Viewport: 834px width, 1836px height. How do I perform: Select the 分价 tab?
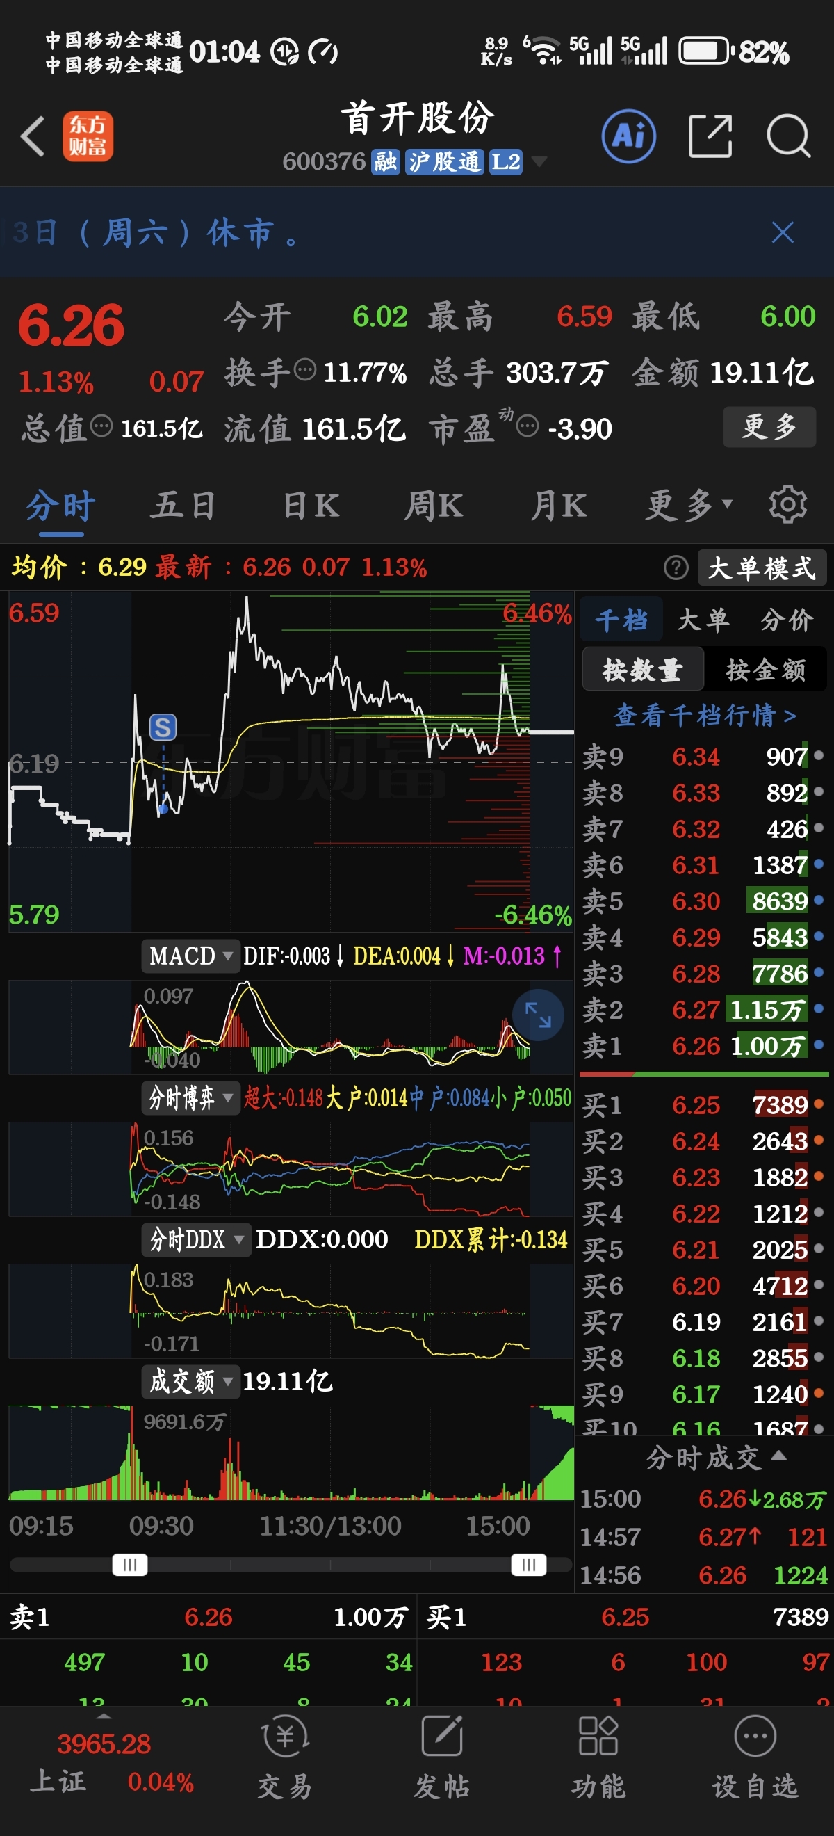coord(786,620)
